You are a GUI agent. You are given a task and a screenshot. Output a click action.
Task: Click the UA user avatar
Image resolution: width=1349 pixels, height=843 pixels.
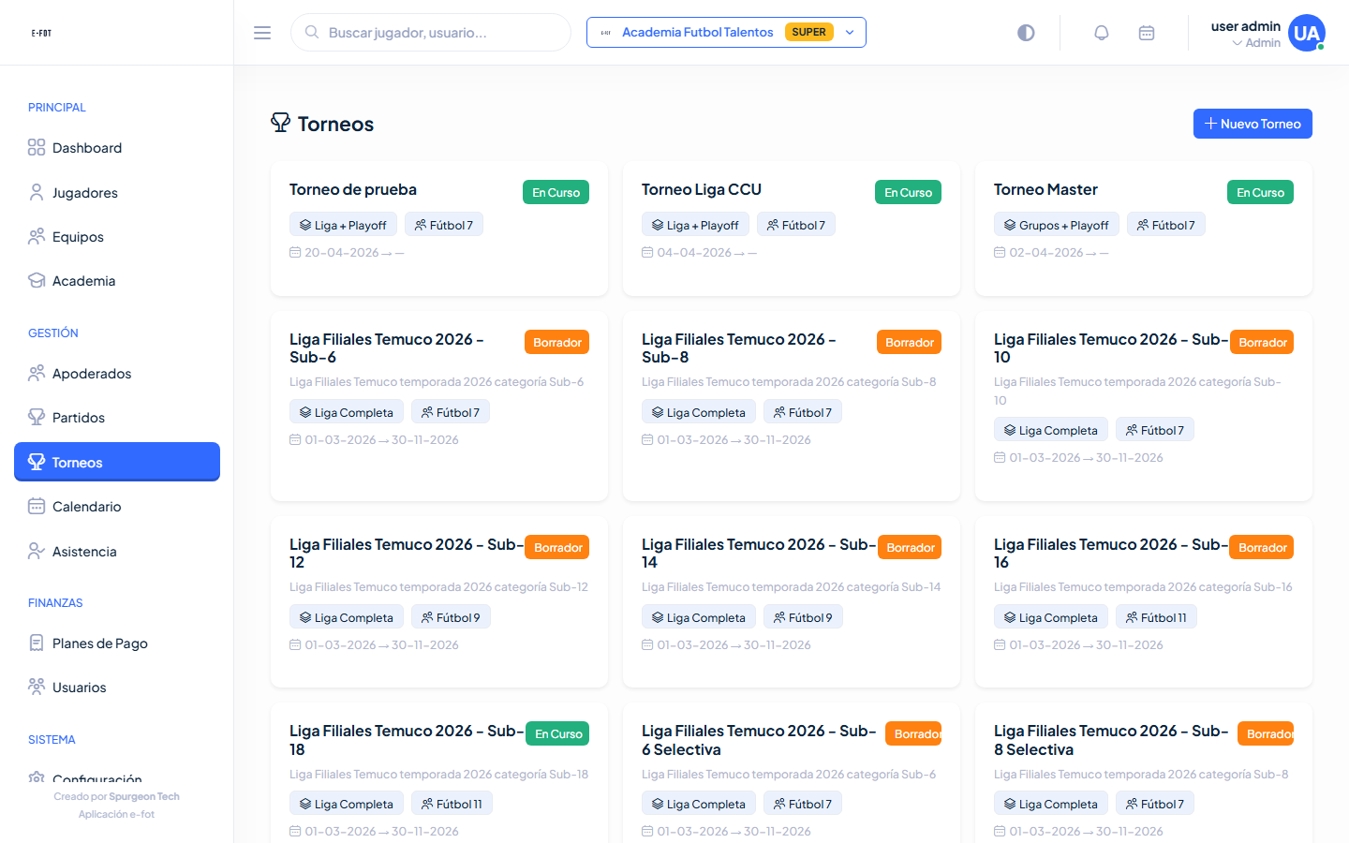(1306, 33)
